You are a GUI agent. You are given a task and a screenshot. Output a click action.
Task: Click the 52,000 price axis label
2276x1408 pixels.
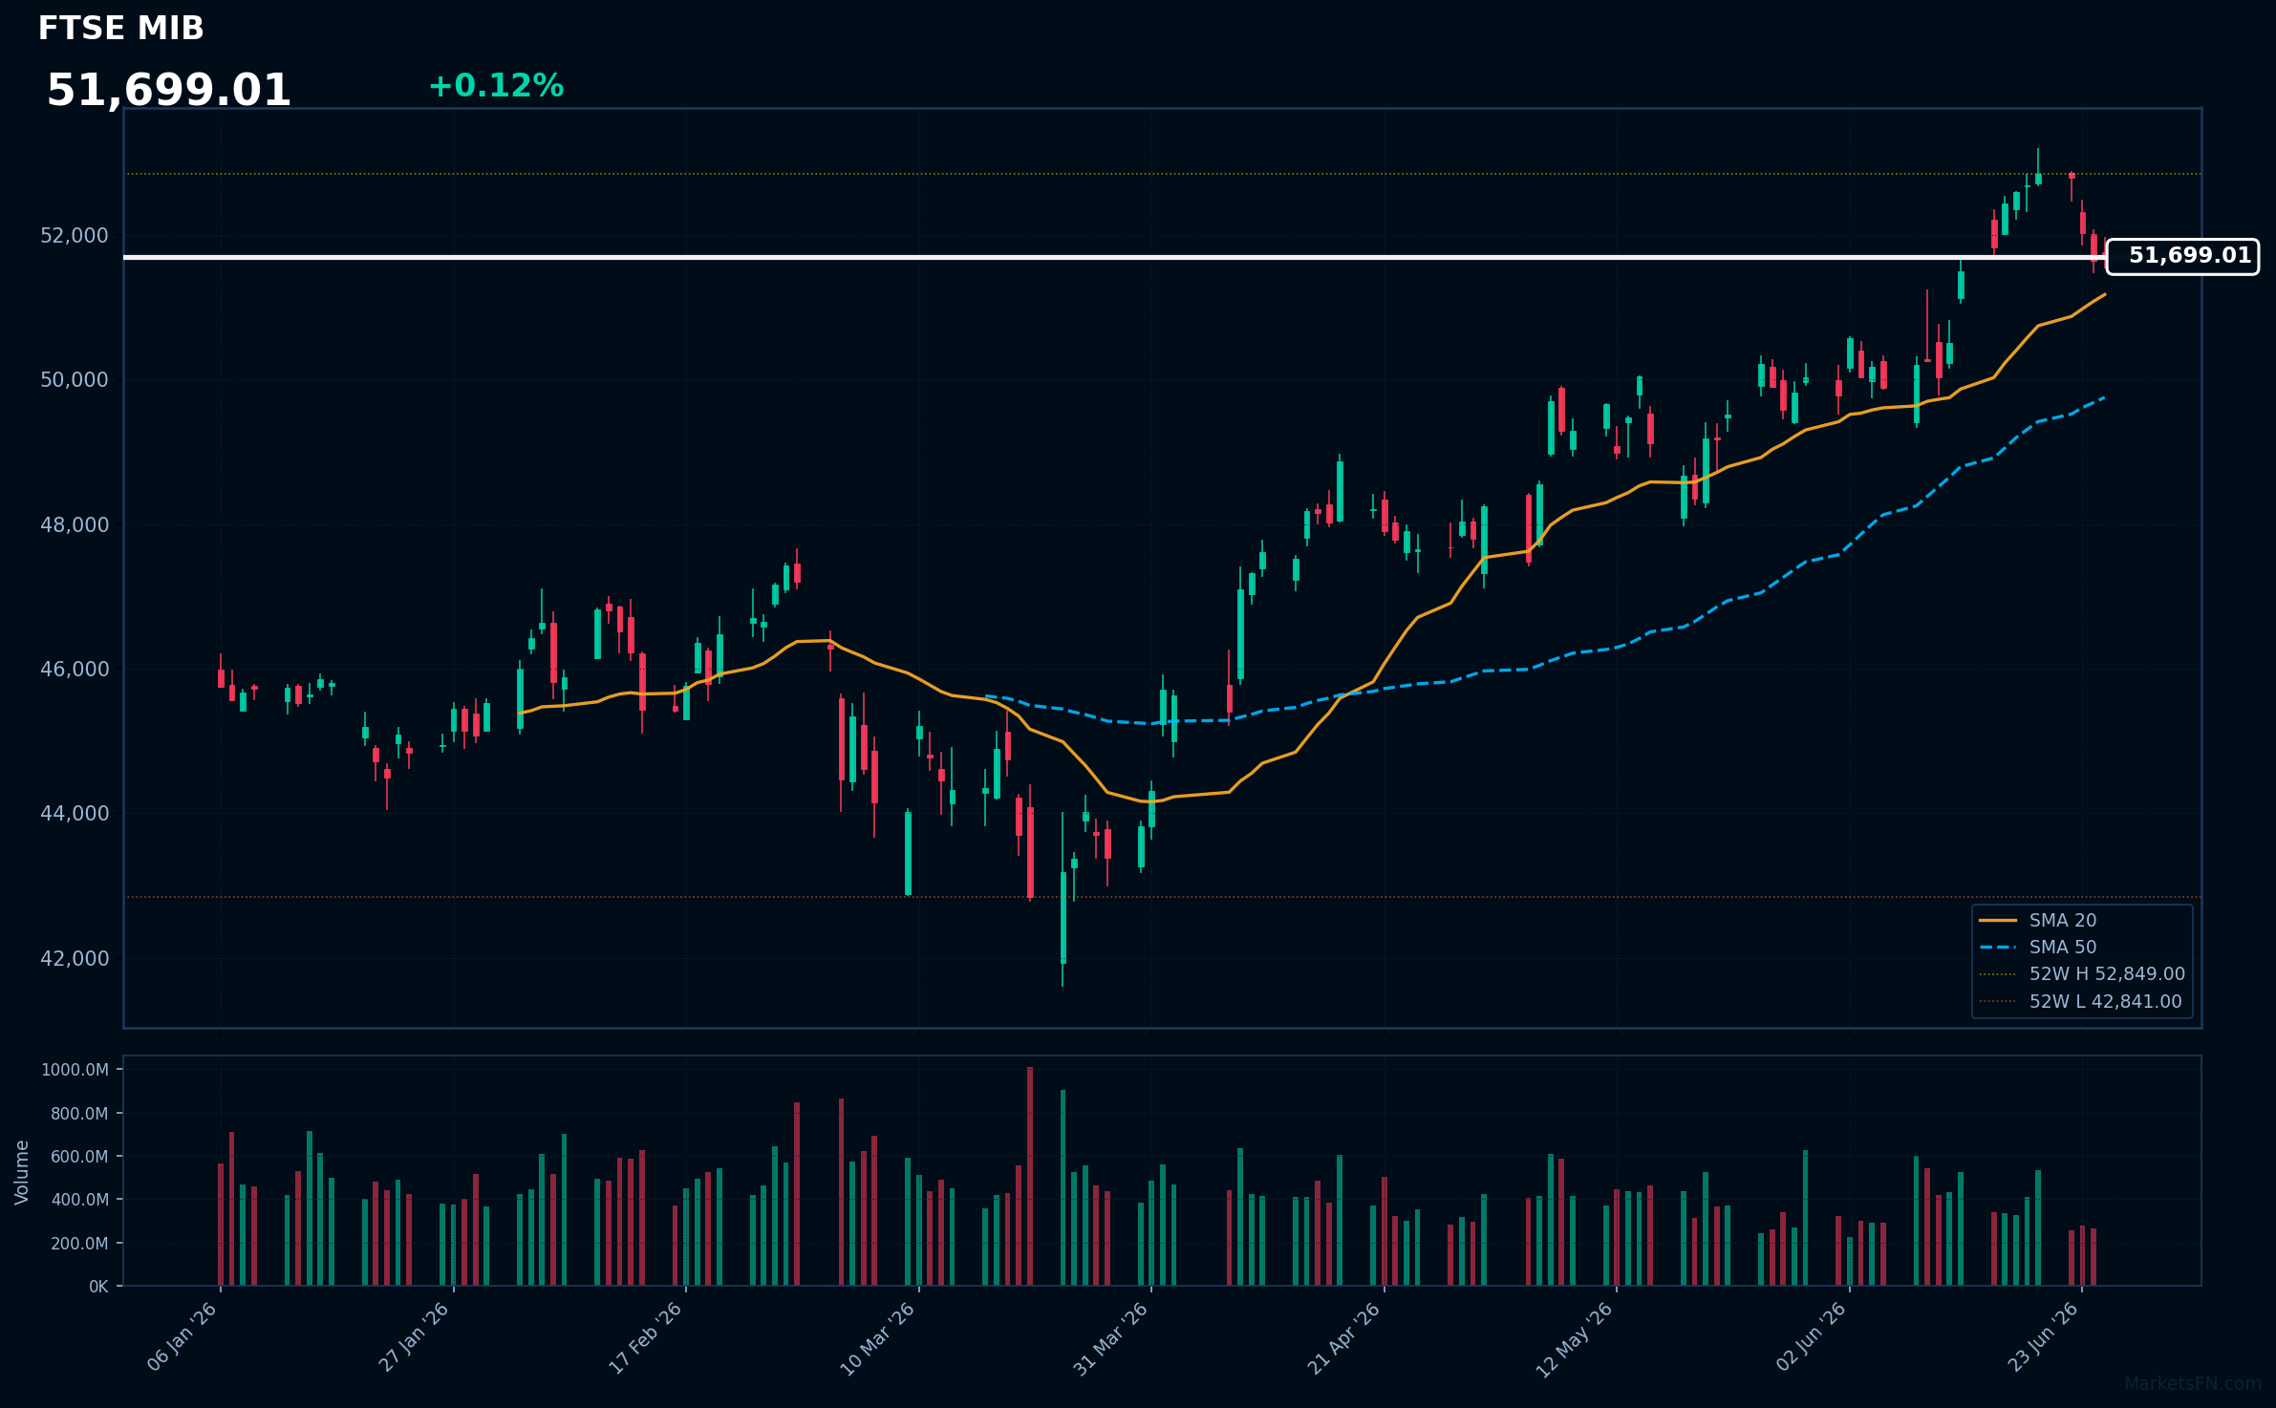[x=75, y=235]
